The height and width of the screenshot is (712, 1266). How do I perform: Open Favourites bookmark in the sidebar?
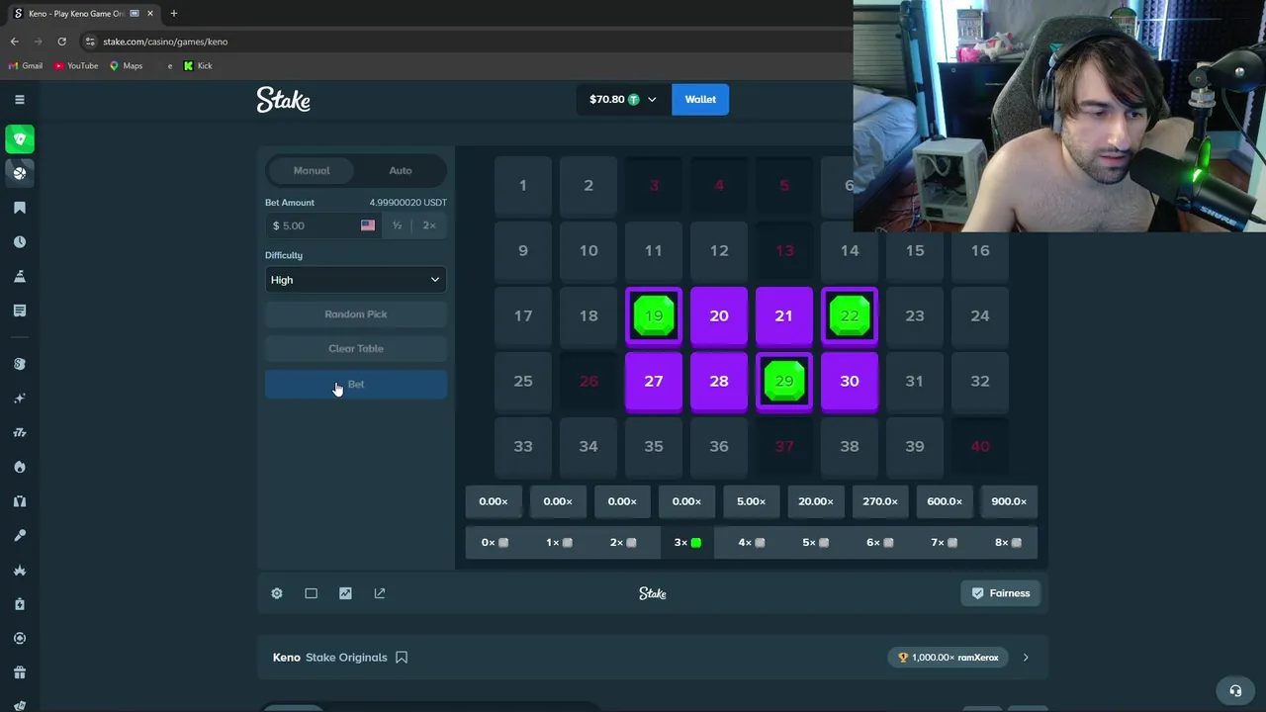pos(19,208)
